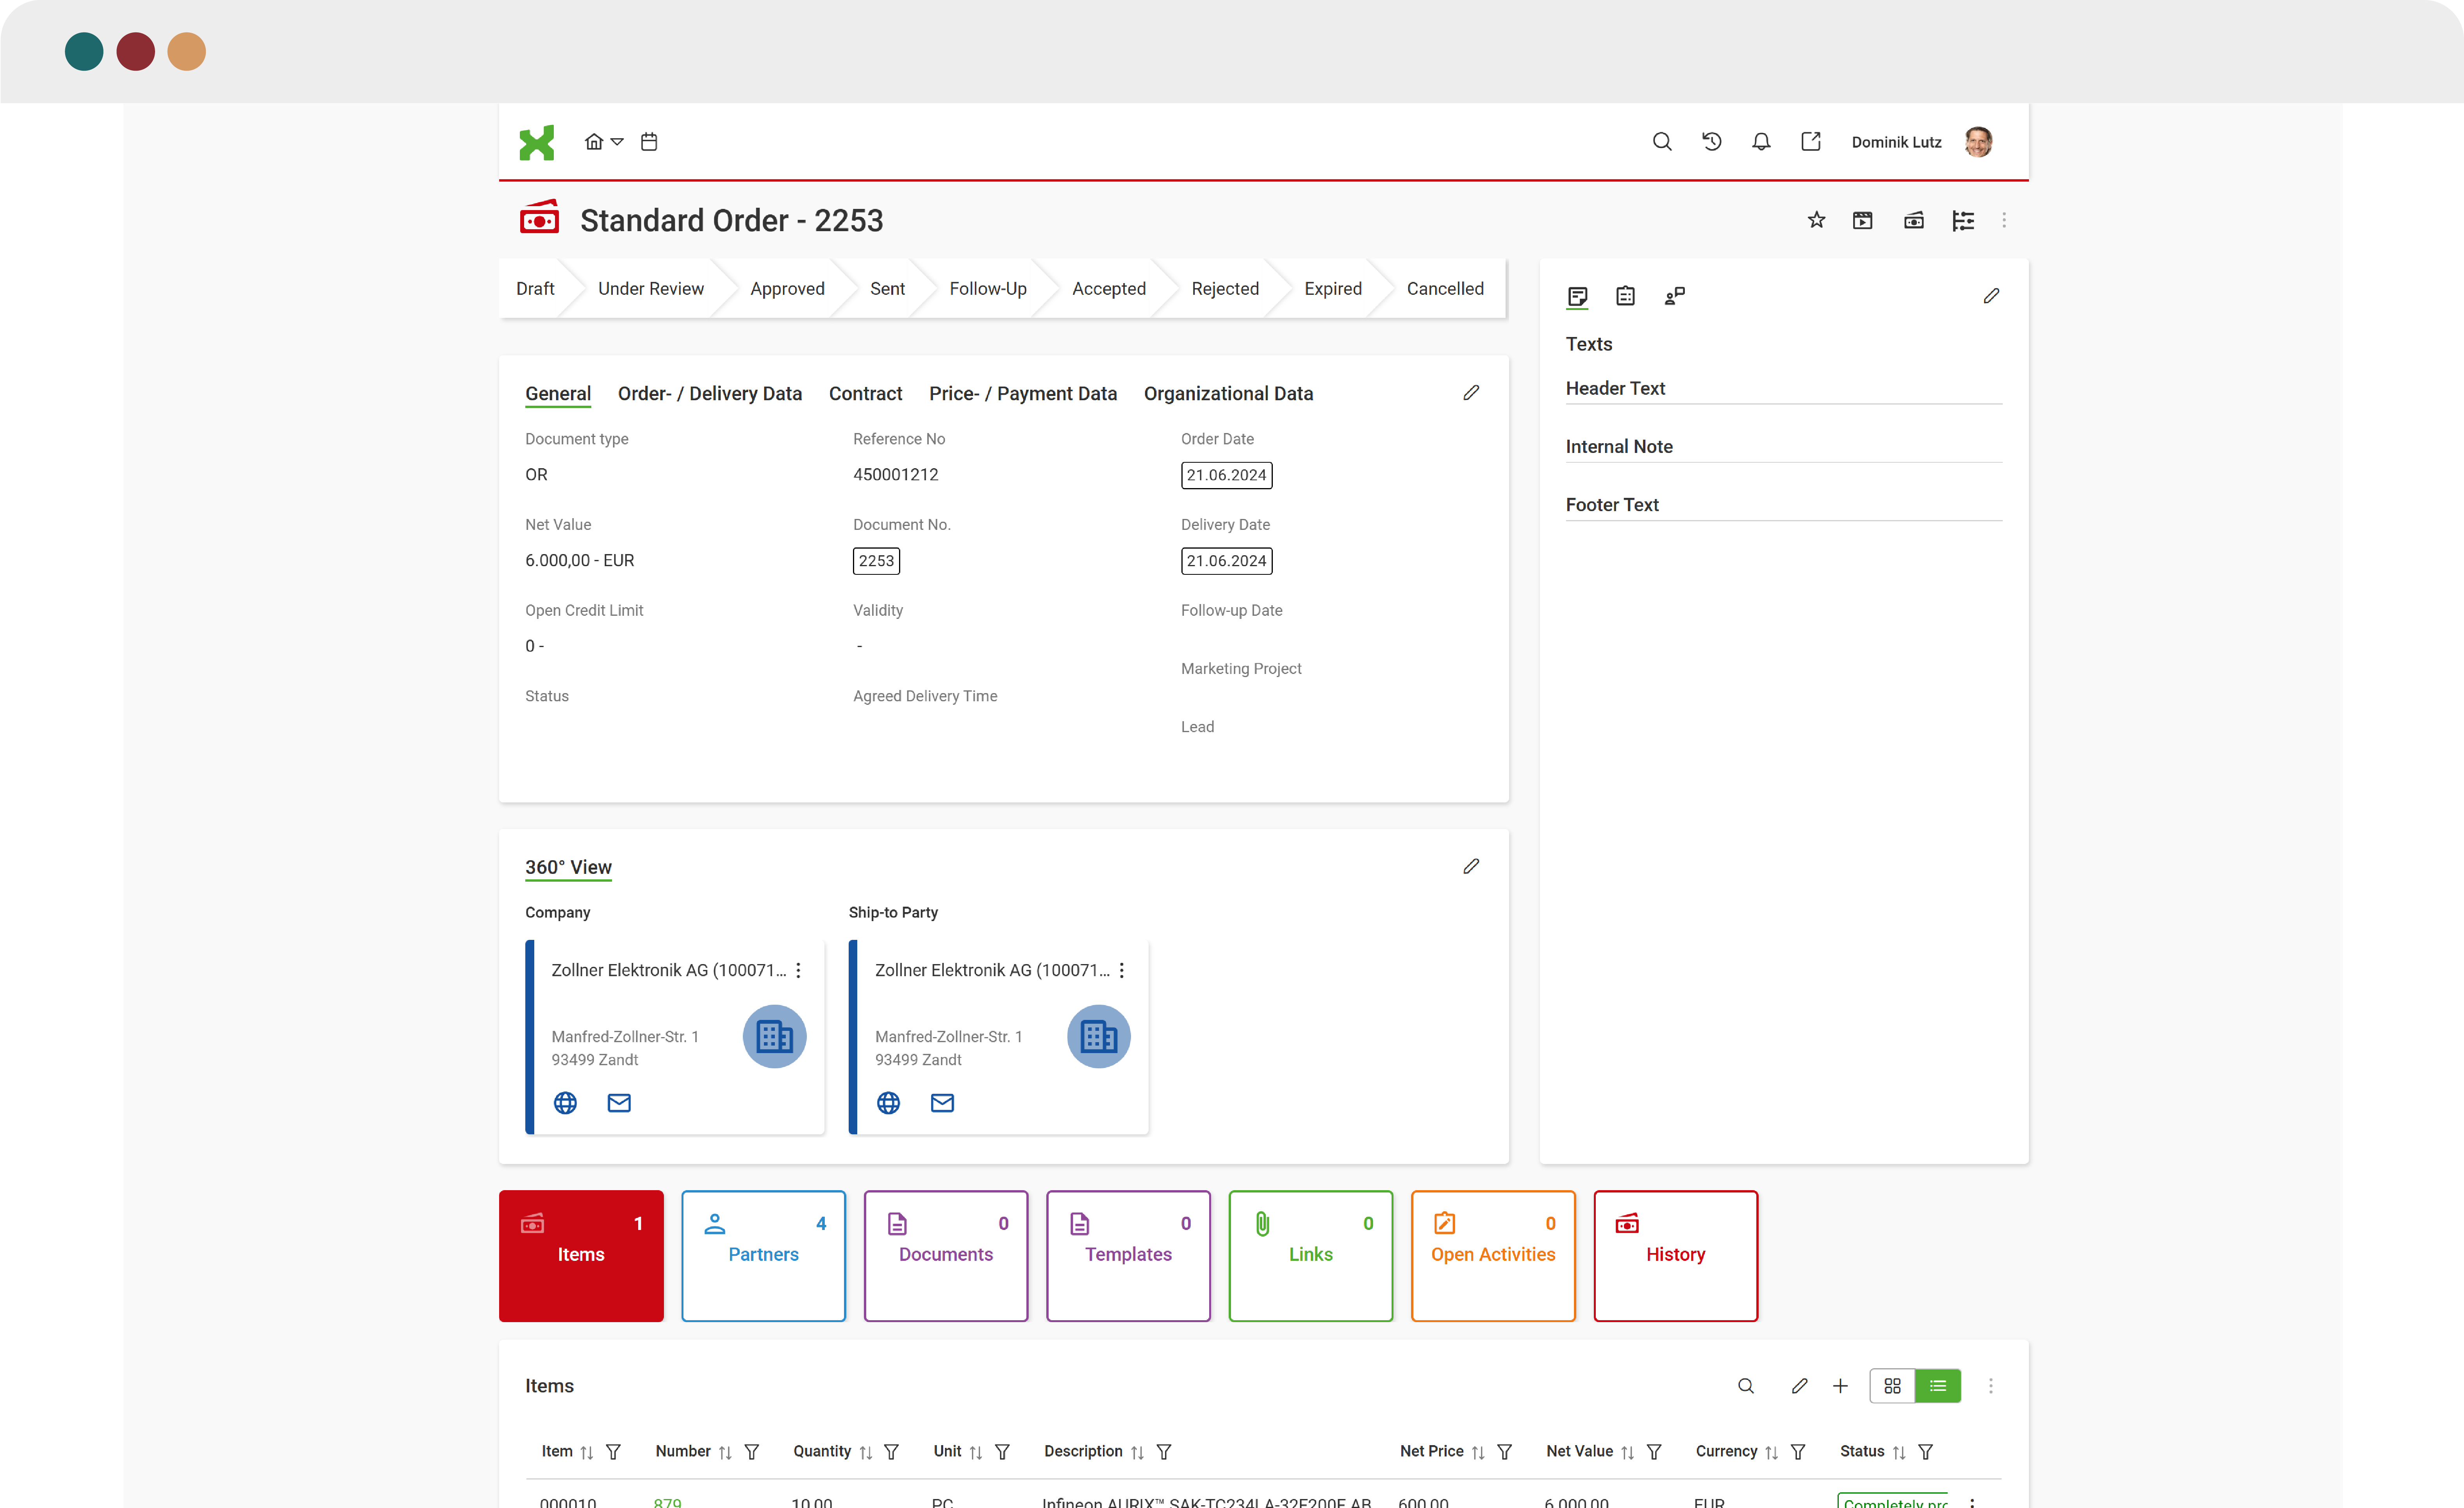Open Ship-to Party card options menu
2464x1508 pixels.
pyautogui.click(x=1122, y=970)
